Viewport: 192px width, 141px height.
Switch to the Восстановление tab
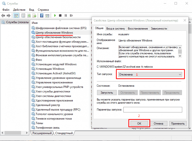[138, 29]
